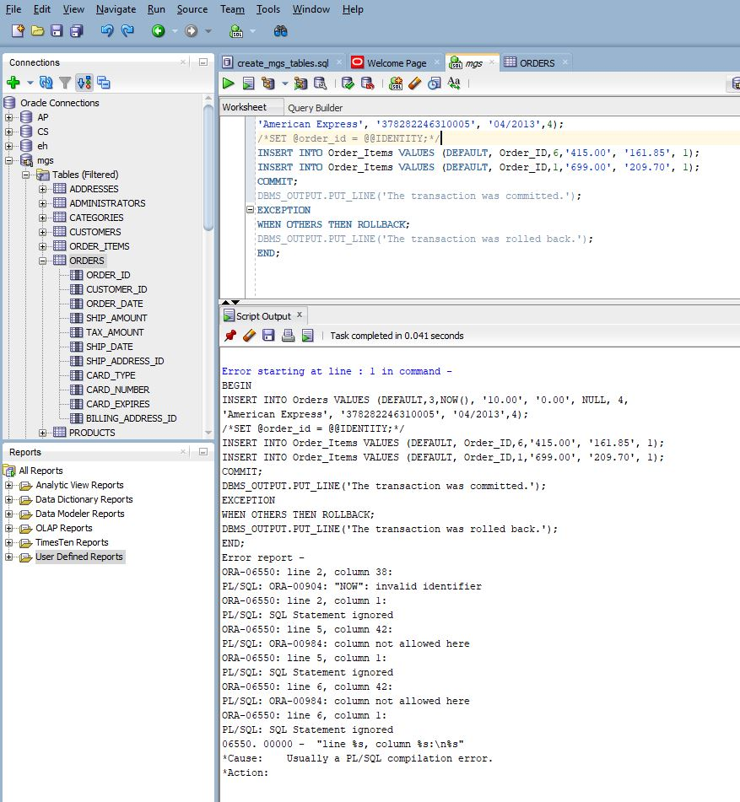
Task: Select the CARD_NUMBER column in ORDERS
Action: point(117,390)
